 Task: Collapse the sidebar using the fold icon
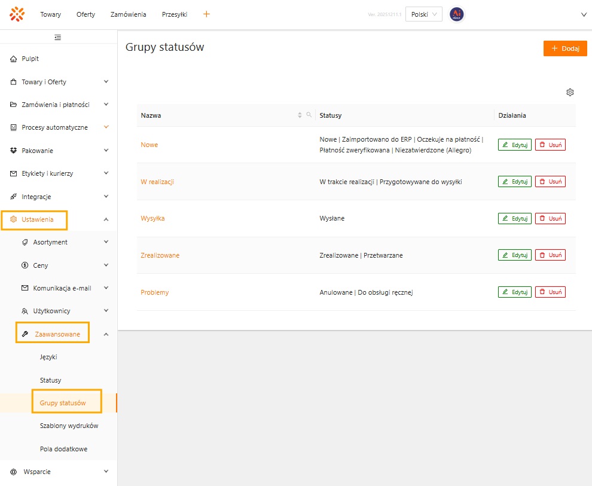[58, 37]
